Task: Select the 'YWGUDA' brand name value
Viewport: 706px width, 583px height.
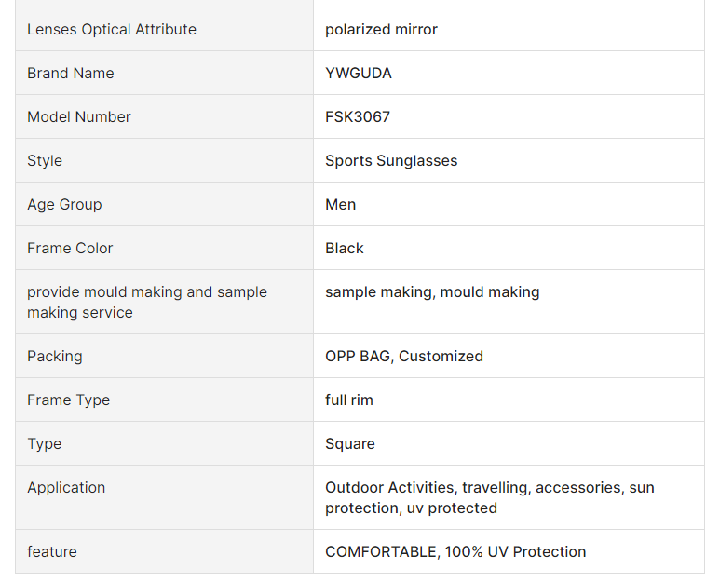Action: pyautogui.click(x=359, y=74)
